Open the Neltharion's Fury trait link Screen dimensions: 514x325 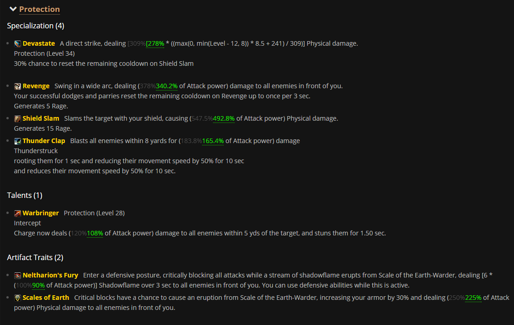[50, 275]
